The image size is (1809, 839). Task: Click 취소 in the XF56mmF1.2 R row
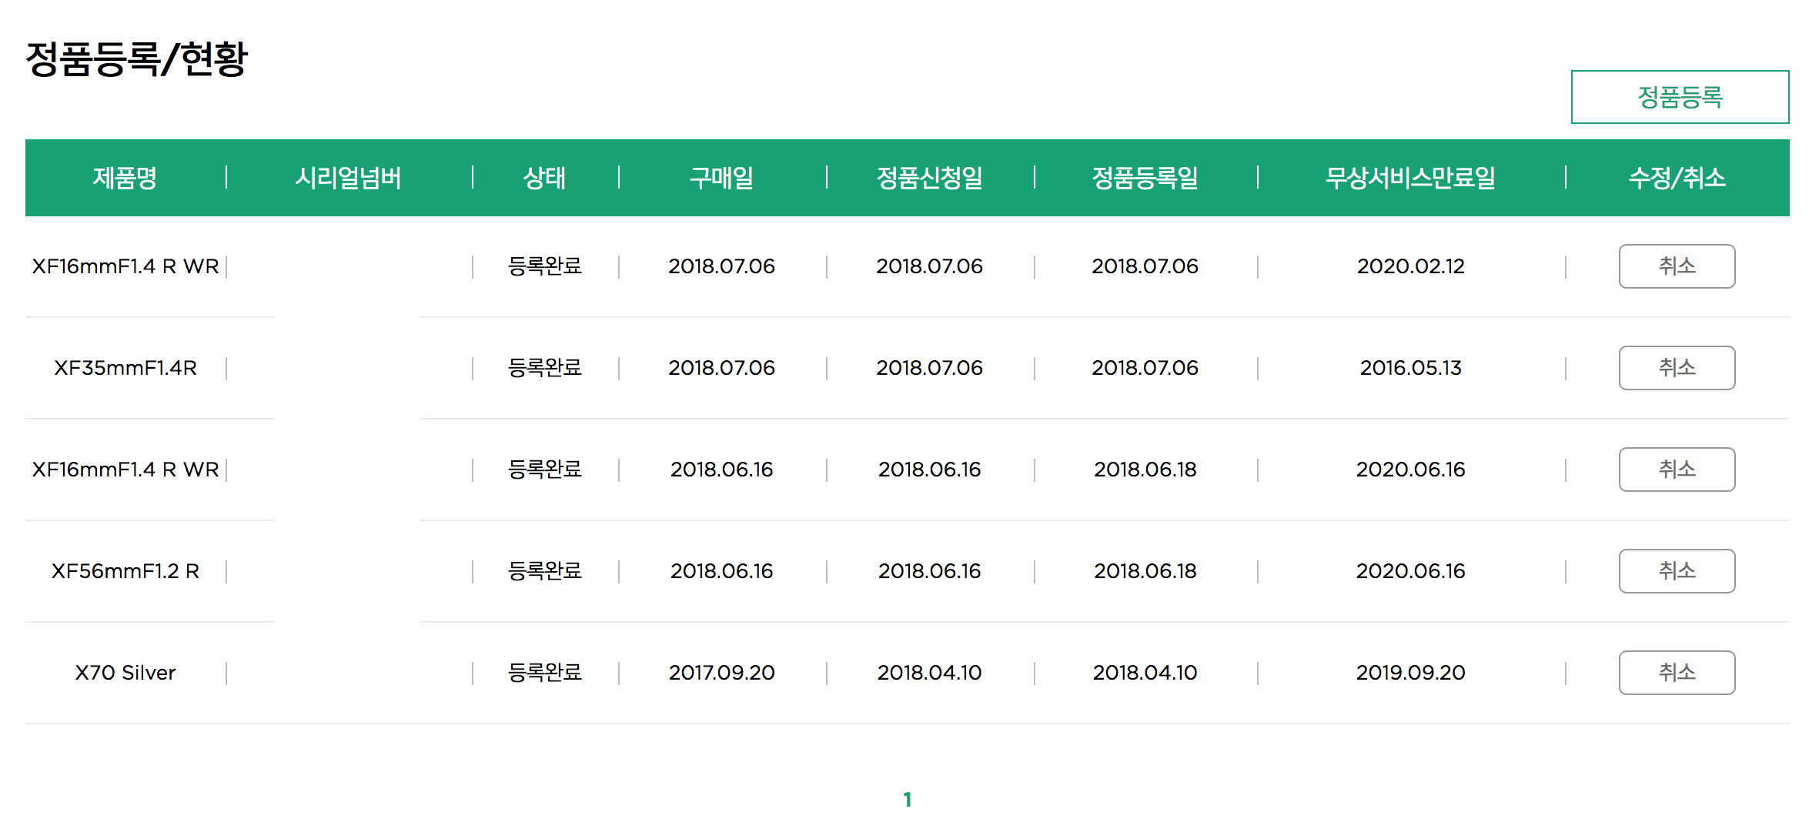[1676, 571]
